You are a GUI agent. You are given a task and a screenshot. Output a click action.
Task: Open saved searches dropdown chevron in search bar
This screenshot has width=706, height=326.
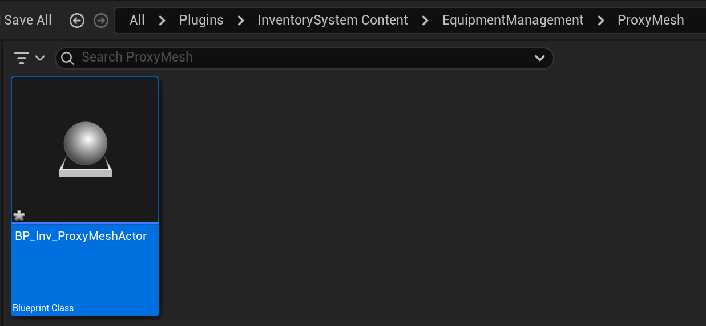[x=539, y=58]
